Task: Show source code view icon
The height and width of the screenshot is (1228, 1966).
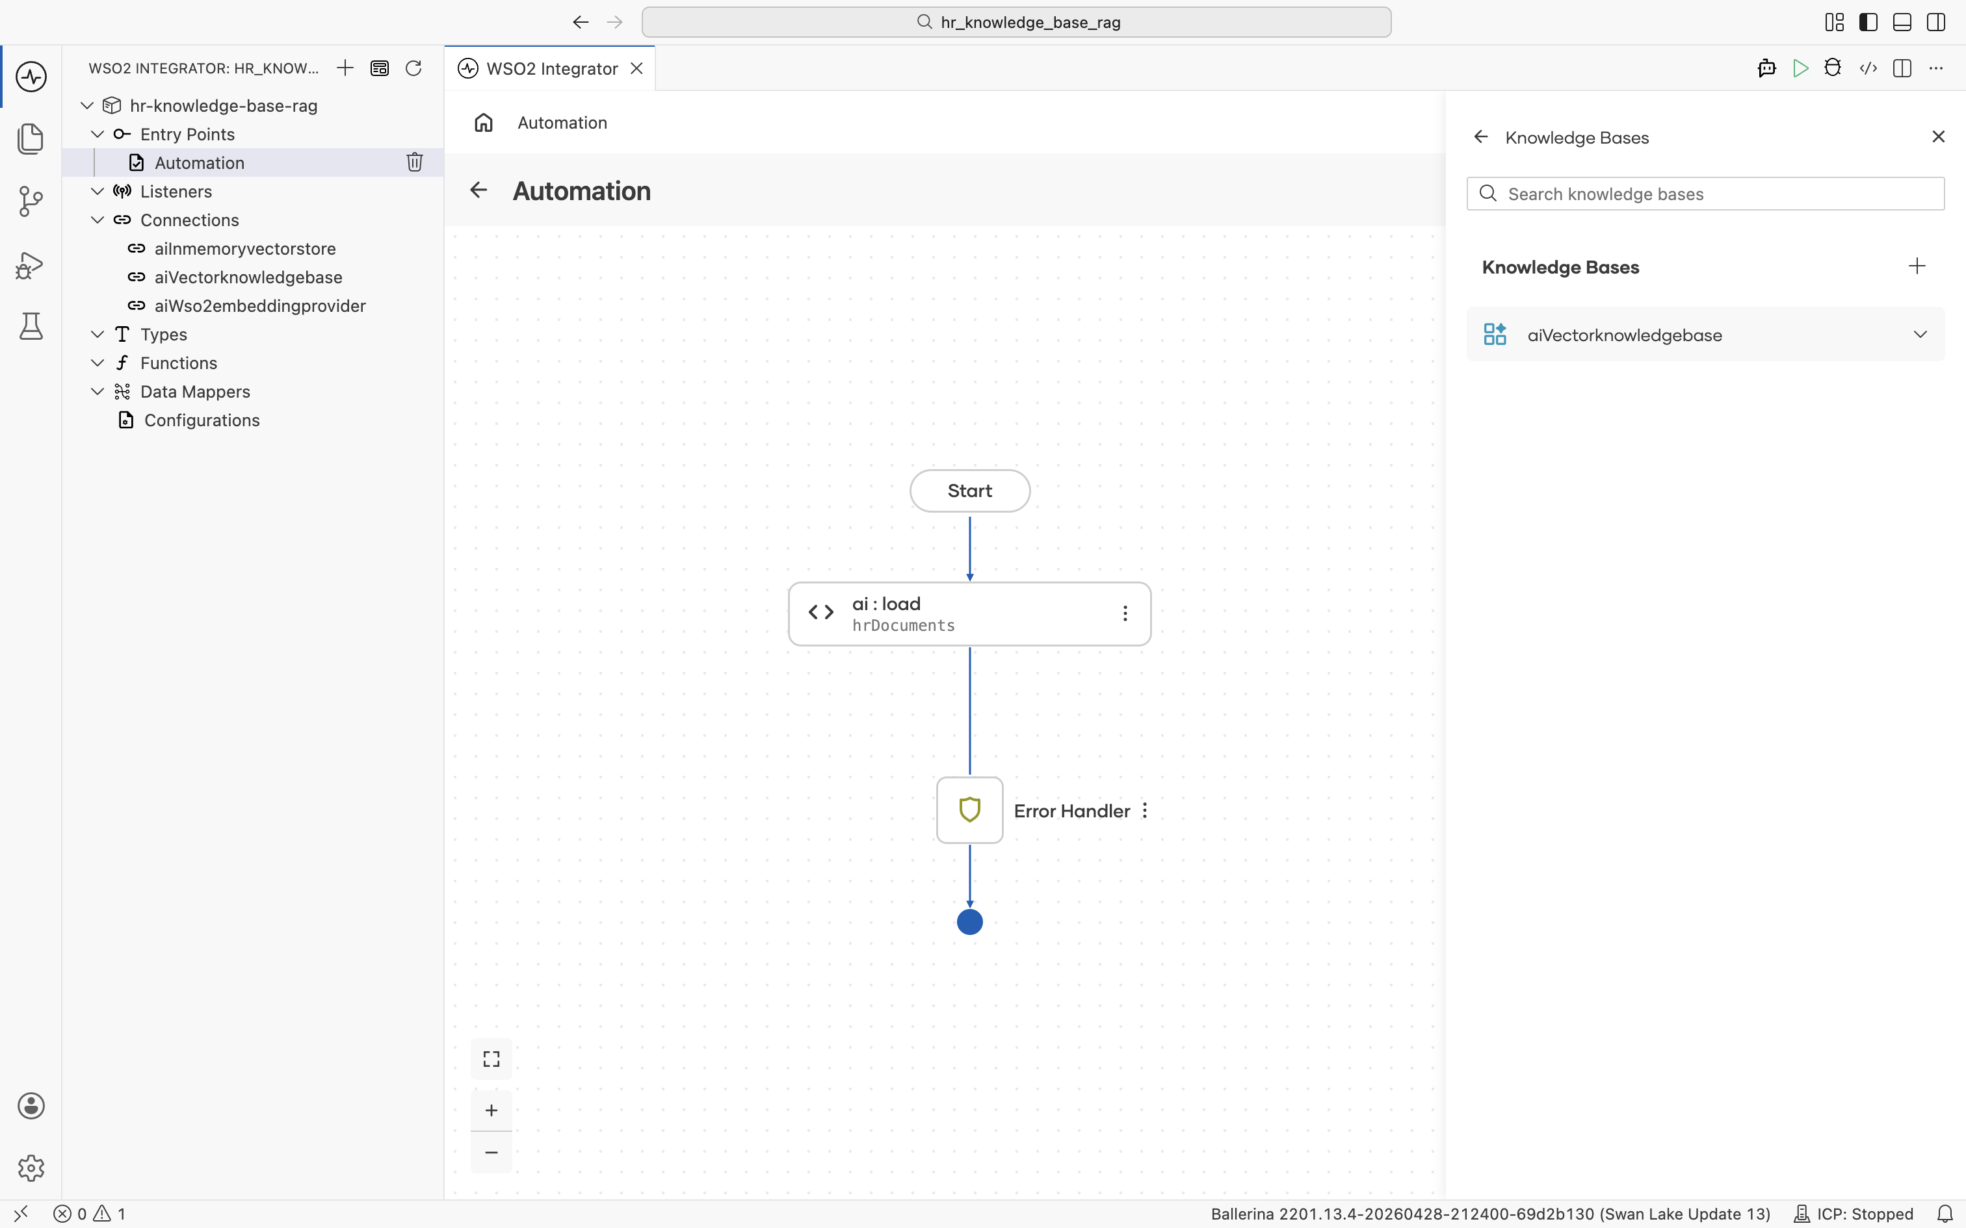Action: (x=1868, y=68)
